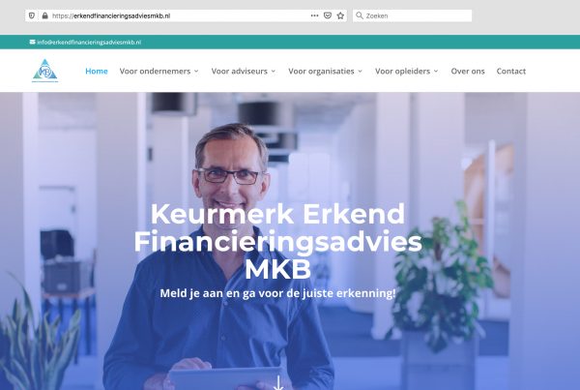Open the page actions three-dots menu
580x390 pixels.
tap(314, 15)
